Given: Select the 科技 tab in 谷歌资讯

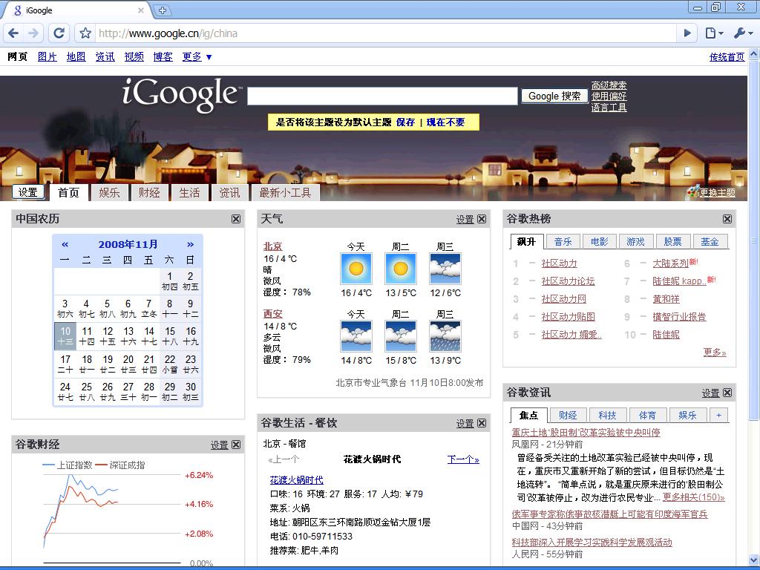Looking at the screenshot, I should click(x=607, y=415).
